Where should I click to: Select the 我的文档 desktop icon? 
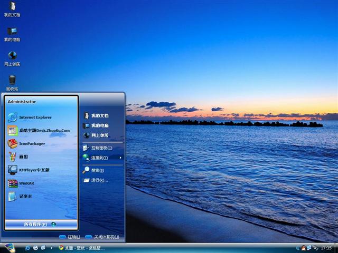coord(12,8)
